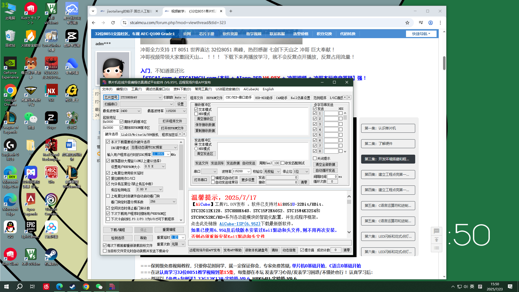
Task: Open 重复延时 3秒 dropdown
Action: pyautogui.click(x=178, y=237)
